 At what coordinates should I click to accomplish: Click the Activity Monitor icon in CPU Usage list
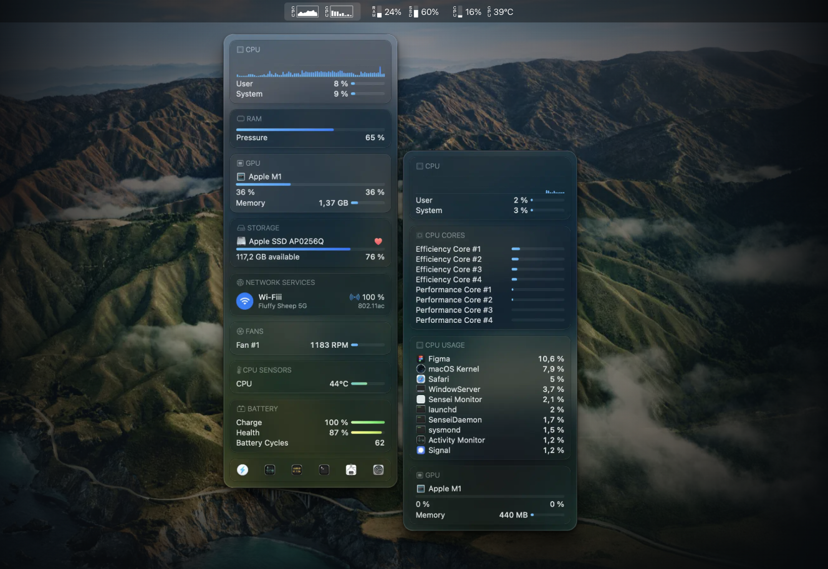pyautogui.click(x=421, y=440)
